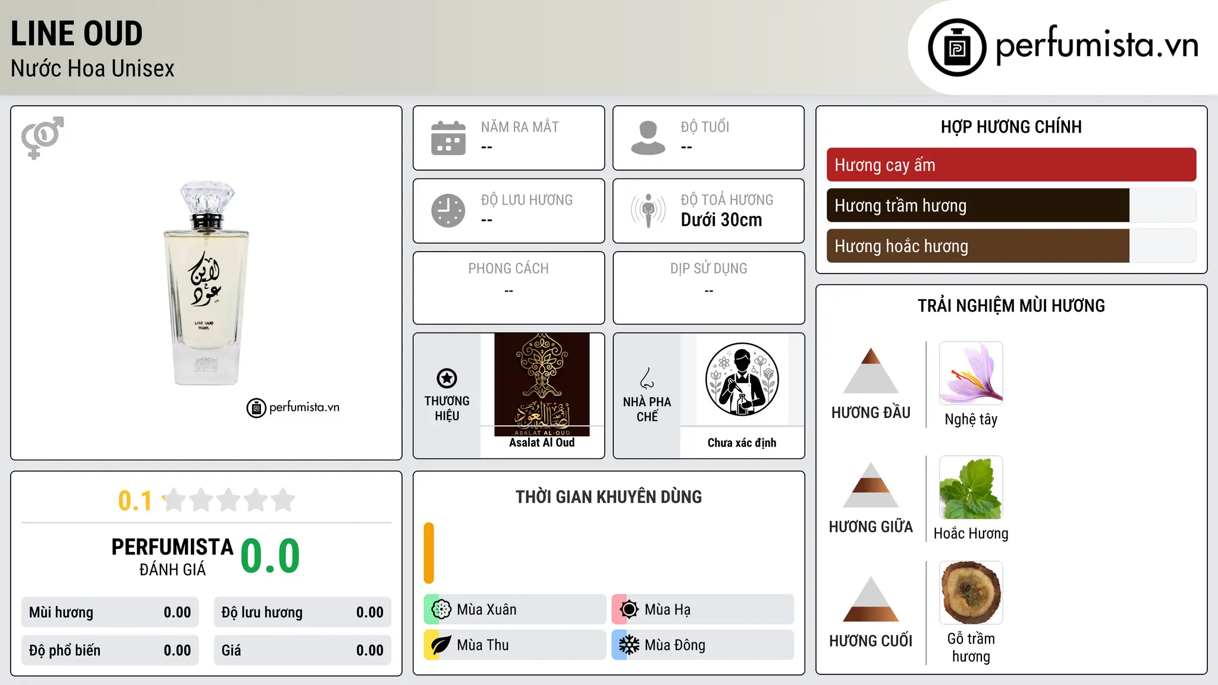Click the green 0.0 Perfumista rating
Image resolution: width=1218 pixels, height=685 pixels.
click(270, 555)
